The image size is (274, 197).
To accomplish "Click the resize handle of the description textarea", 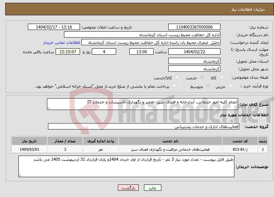I will point(49,108).
